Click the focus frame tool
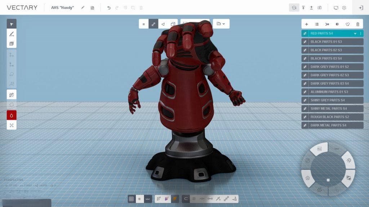The height and width of the screenshot is (207, 369). point(12,125)
